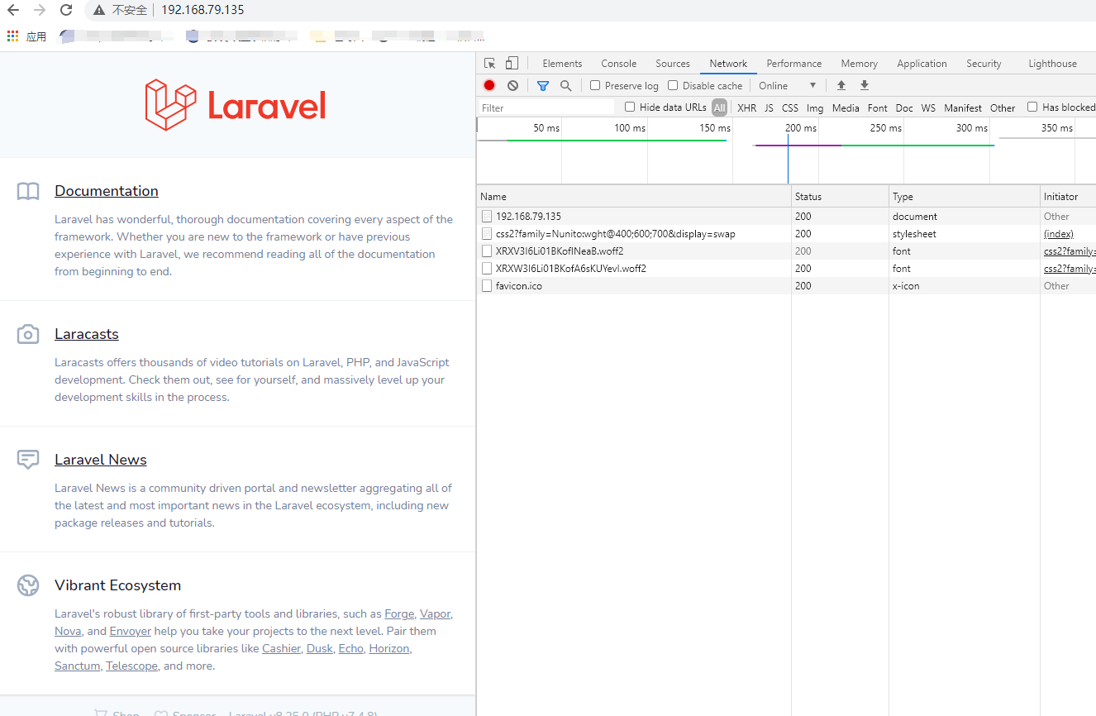The height and width of the screenshot is (716, 1096).
Task: Toggle the network filter funnel icon
Action: click(x=543, y=85)
